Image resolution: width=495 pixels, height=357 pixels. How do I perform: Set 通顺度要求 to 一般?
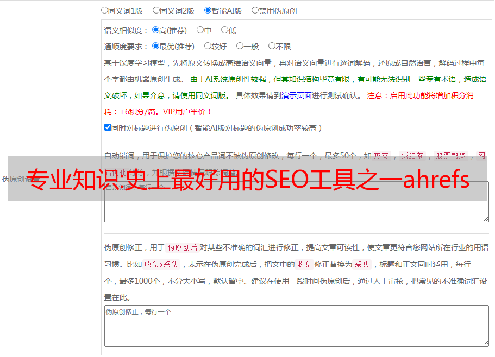(x=240, y=46)
